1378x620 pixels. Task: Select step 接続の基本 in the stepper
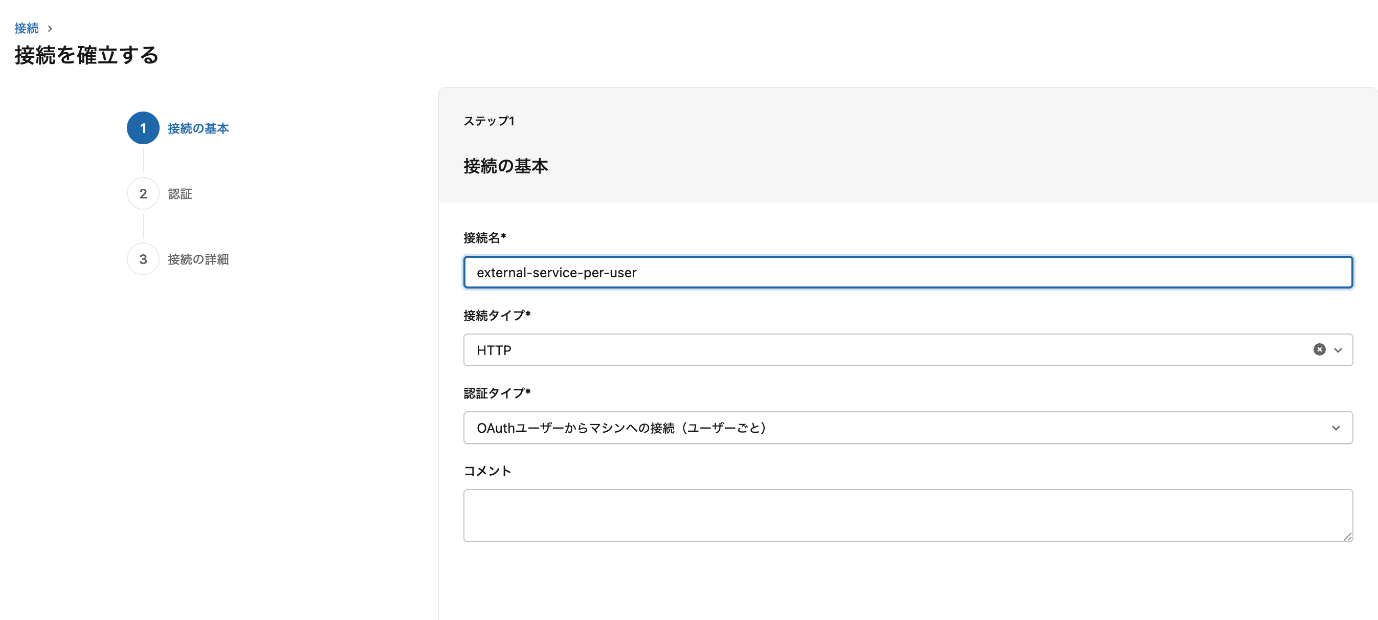click(198, 128)
